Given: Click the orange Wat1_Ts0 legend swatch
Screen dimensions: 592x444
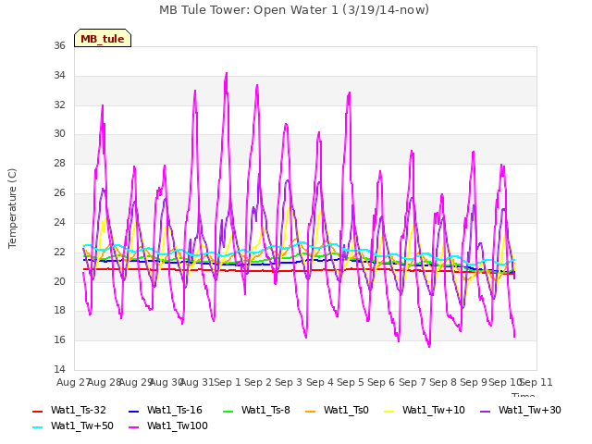Looking at the screenshot, I should point(311,411).
